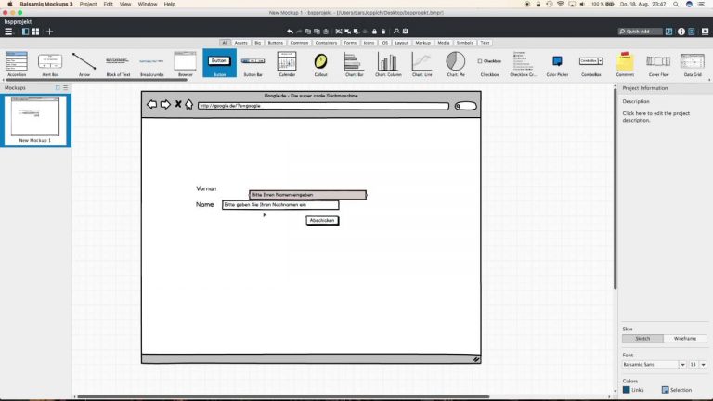713x401 pixels.
Task: Pick the Calendar control from the library
Action: pyautogui.click(x=287, y=64)
